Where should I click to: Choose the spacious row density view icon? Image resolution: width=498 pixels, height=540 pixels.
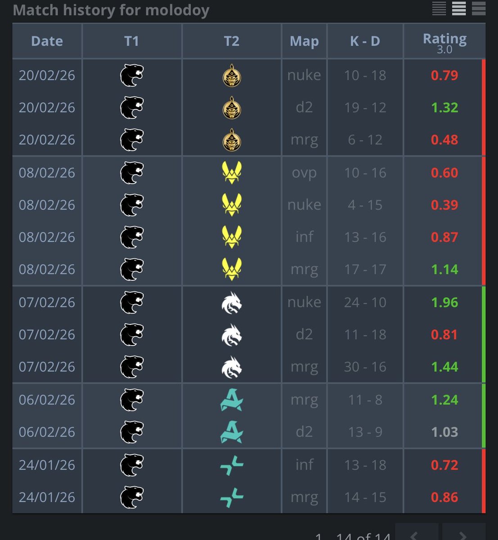pos(479,8)
